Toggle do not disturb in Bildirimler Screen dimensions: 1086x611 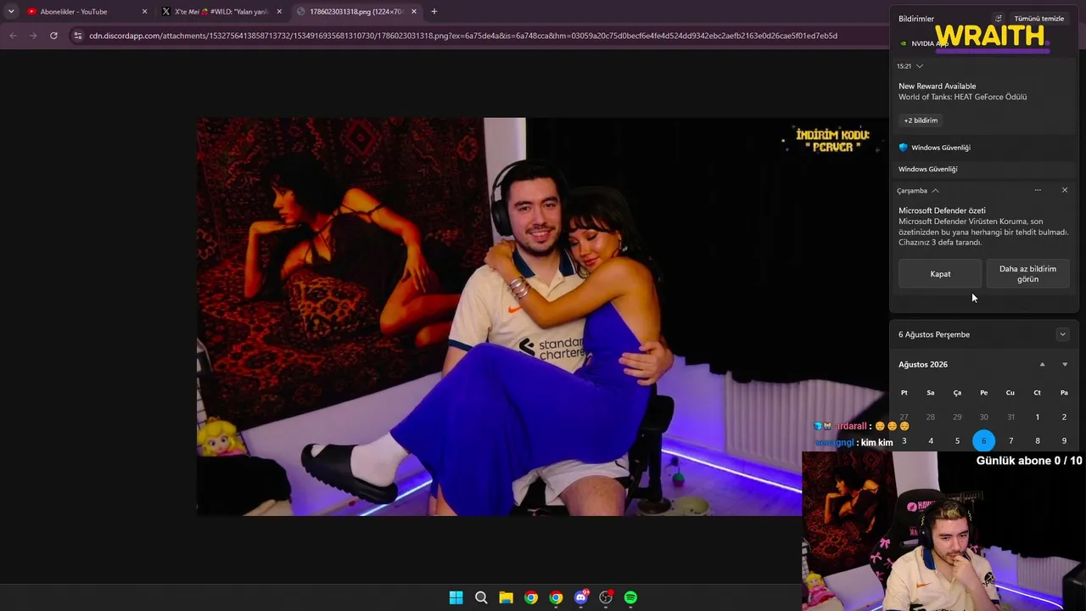point(999,19)
